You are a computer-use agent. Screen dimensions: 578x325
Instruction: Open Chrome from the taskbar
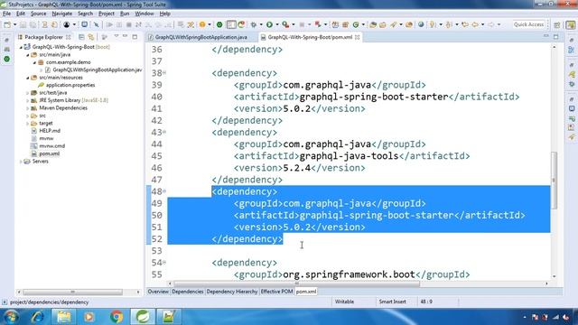coord(117,317)
